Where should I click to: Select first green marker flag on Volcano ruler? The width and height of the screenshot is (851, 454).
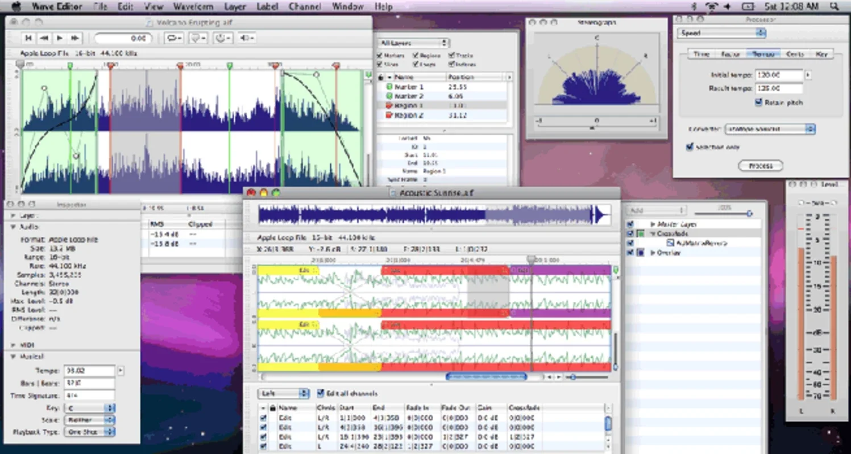point(70,66)
